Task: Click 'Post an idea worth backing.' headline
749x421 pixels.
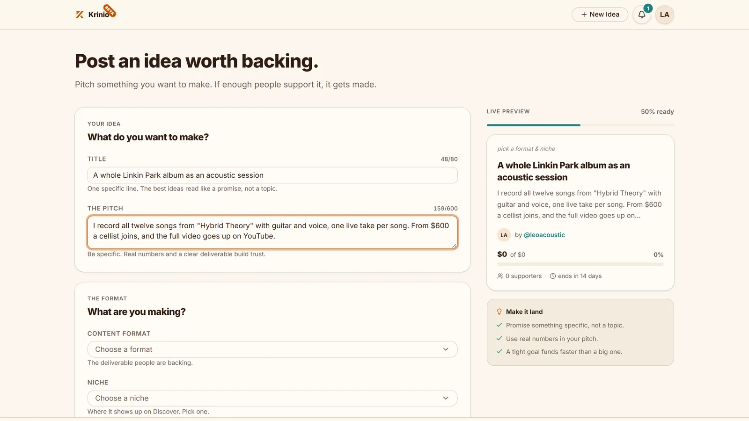Action: coord(197,61)
